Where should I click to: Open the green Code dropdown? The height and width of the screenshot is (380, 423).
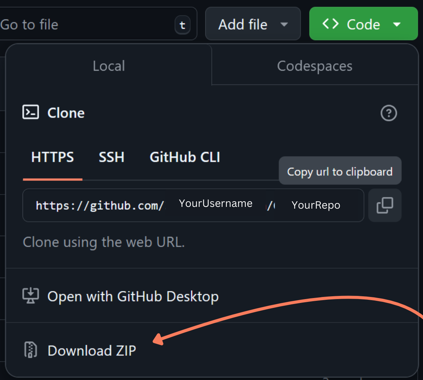tap(363, 24)
